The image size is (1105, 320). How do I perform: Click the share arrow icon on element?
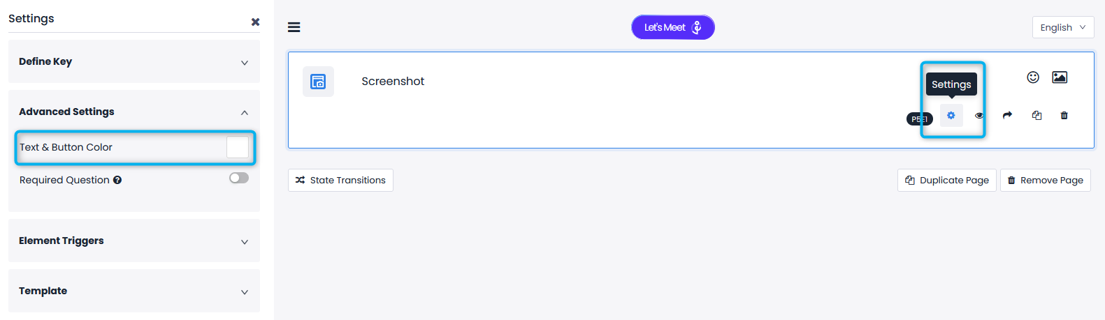1007,116
